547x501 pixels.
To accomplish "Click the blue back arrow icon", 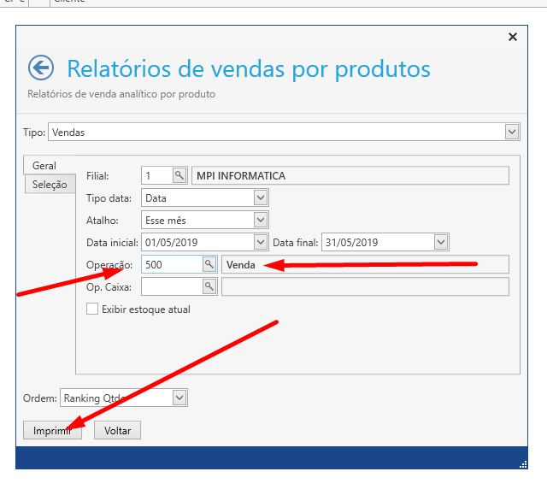I will tap(40, 68).
